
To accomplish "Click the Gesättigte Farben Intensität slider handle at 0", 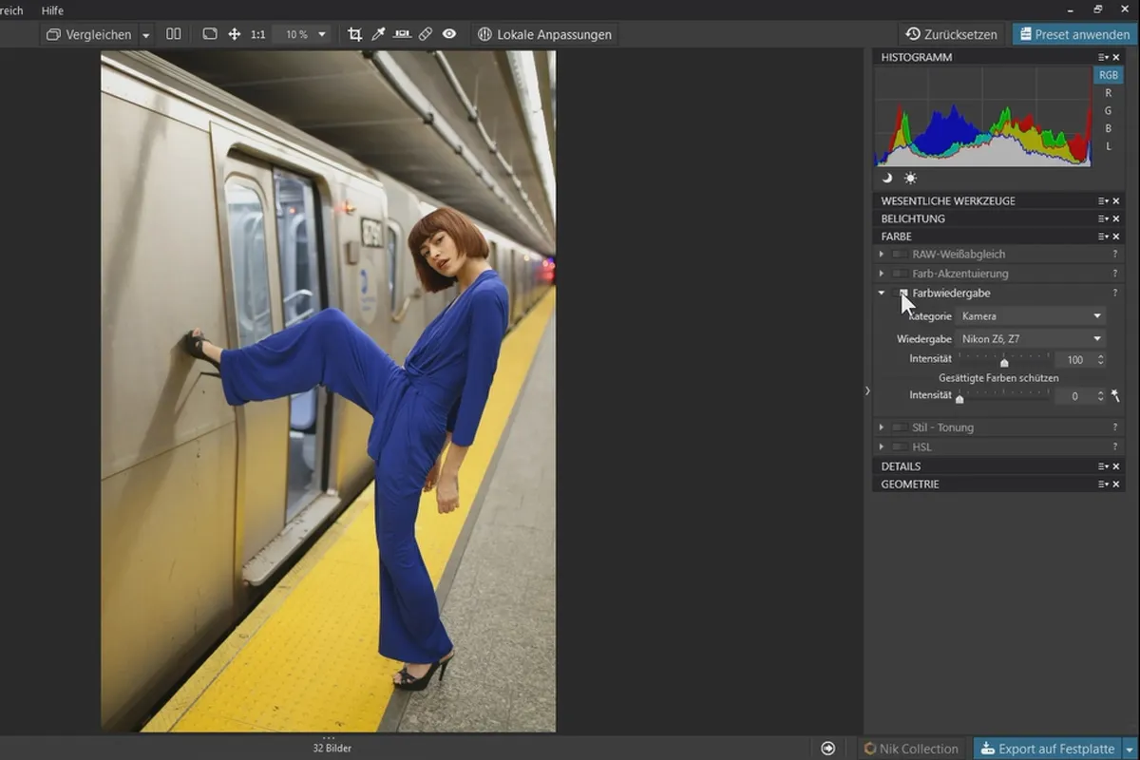I will click(x=959, y=399).
